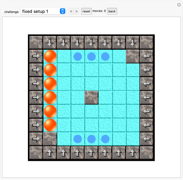Click the center stone block on the board
This screenshot has height=180, width=183.
tap(91, 97)
